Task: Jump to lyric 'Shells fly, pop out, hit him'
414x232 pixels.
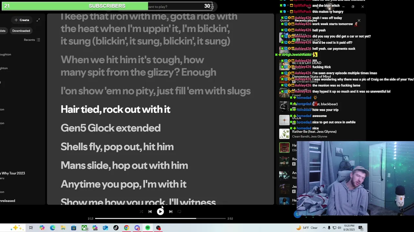Action: click(117, 147)
